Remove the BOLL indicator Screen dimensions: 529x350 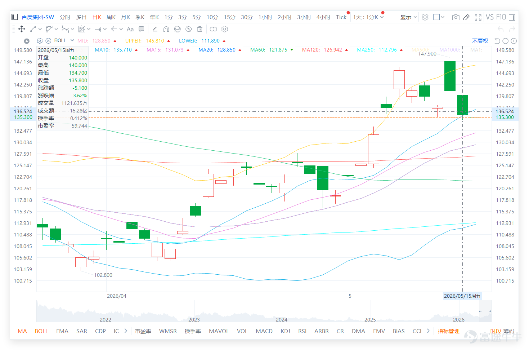(48, 41)
